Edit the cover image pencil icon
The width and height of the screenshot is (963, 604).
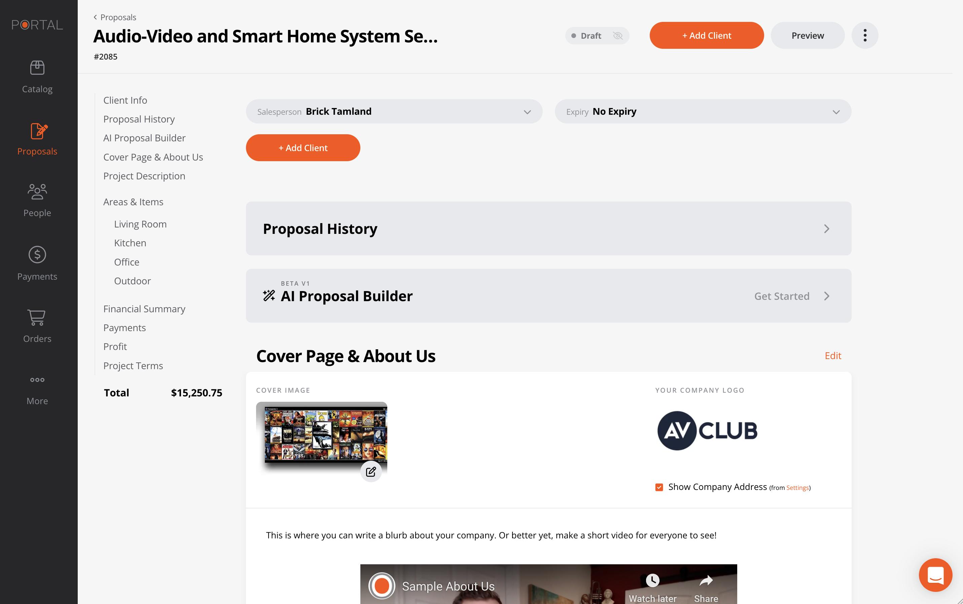pos(371,472)
